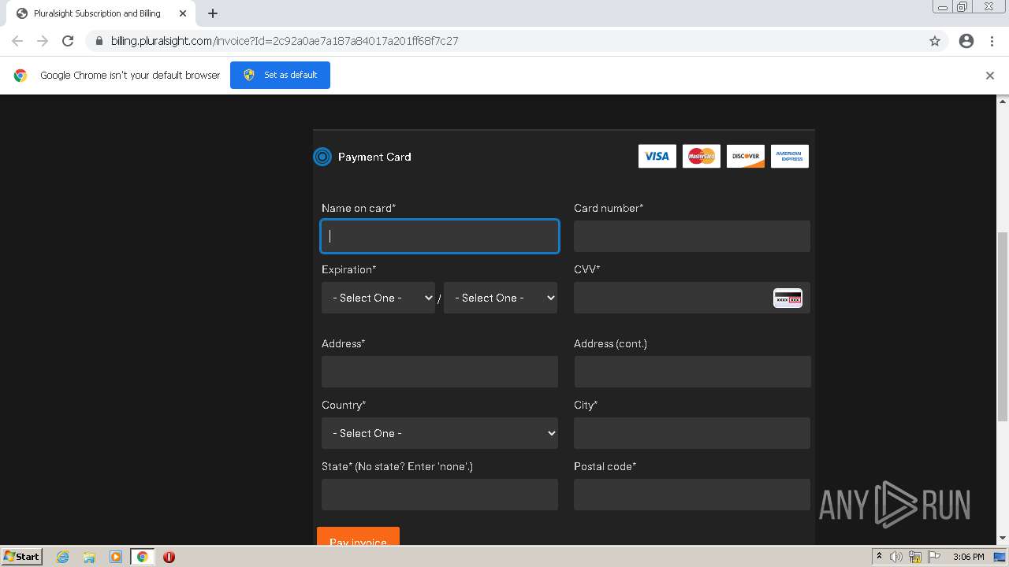Screen dimensions: 1009x567
Task: Click the taskbar clock showing 3:06 PM
Action: 968,557
